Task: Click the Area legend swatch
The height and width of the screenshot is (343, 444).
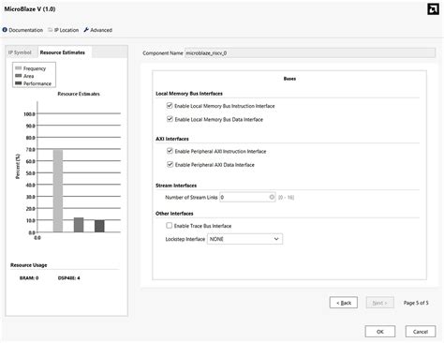Action: 19,76
